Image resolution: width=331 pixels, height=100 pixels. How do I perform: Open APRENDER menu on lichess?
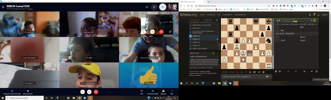coord(211,15)
